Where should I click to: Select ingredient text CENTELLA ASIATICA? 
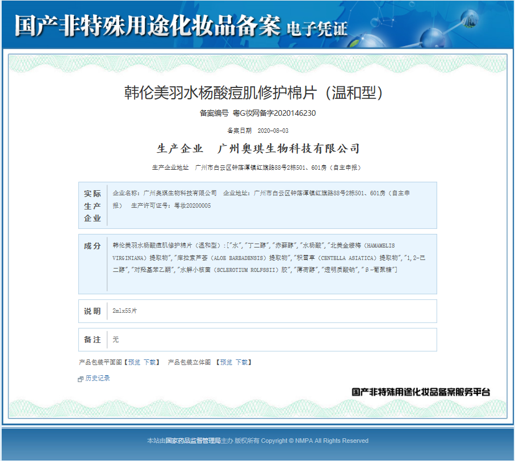coord(349,258)
